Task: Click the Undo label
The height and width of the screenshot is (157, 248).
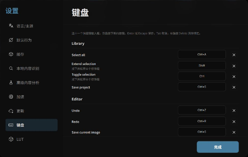Action: click(76, 111)
